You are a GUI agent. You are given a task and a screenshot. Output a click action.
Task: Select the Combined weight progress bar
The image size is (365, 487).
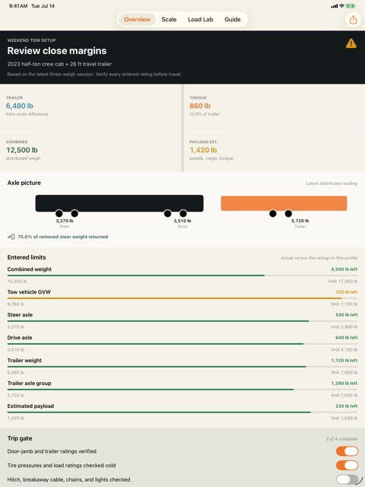pyautogui.click(x=182, y=275)
